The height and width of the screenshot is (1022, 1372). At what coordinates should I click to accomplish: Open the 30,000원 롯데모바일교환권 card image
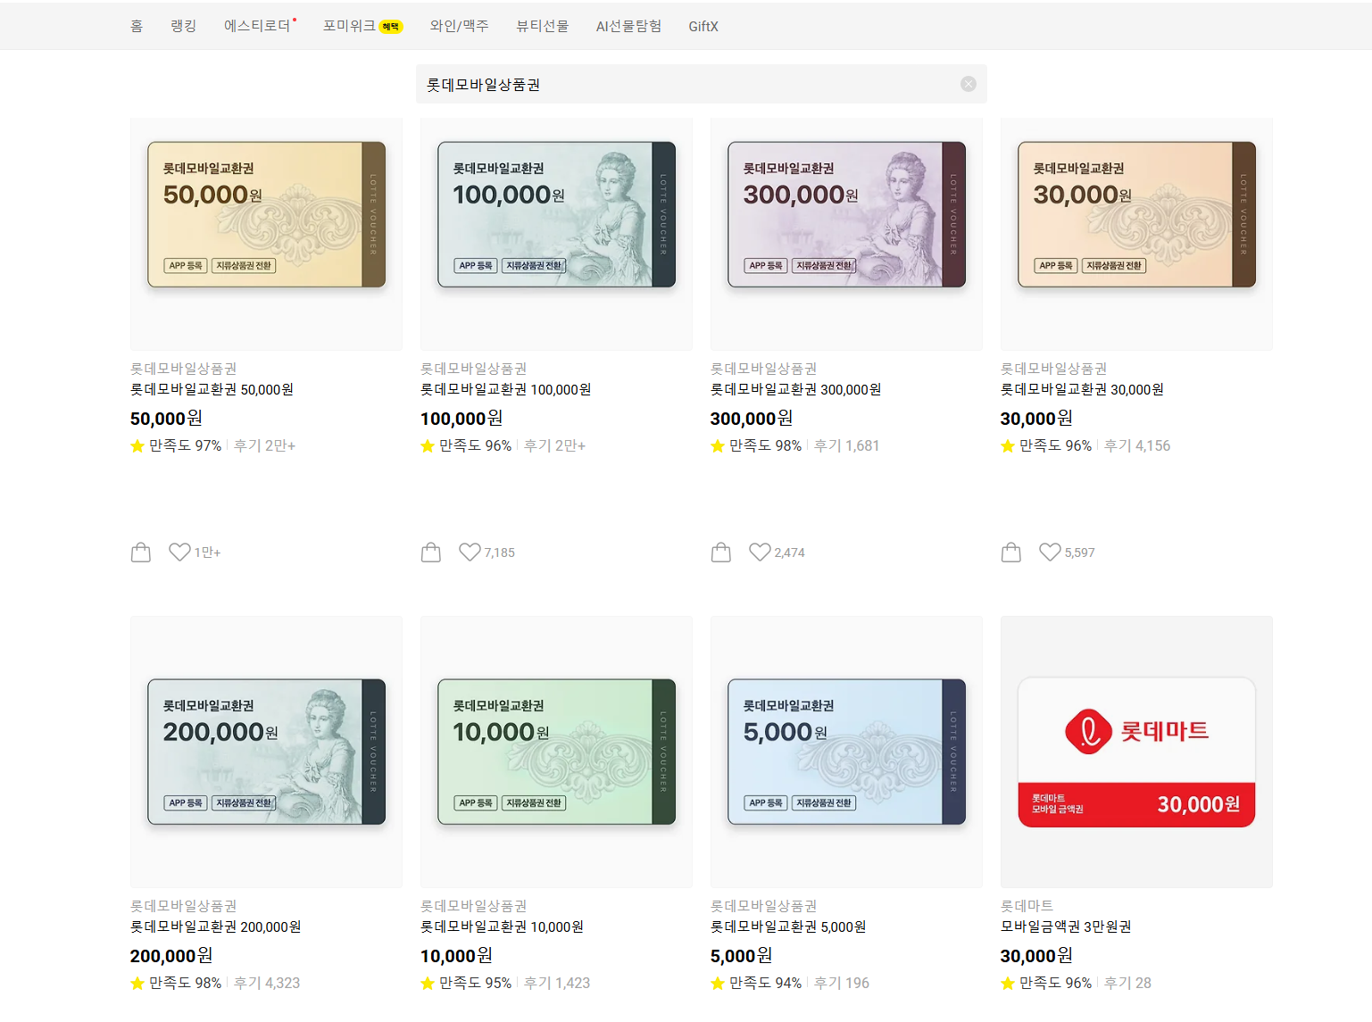coord(1136,234)
